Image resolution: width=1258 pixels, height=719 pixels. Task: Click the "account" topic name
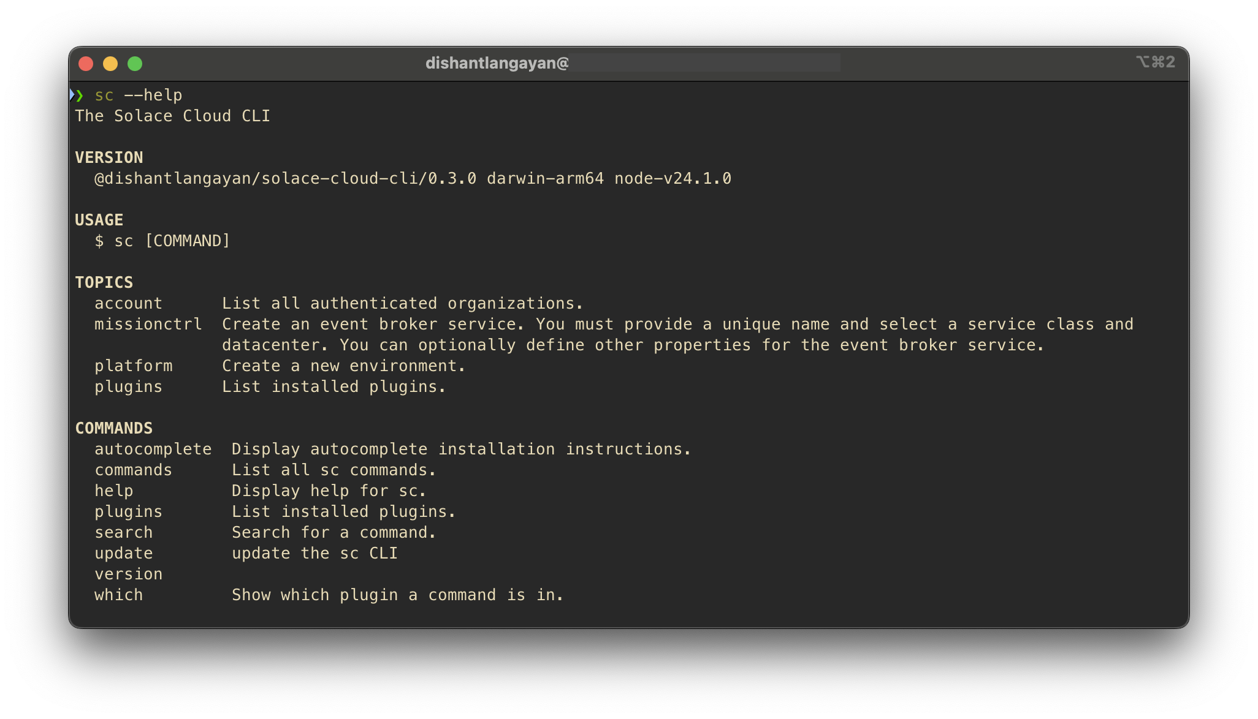click(x=128, y=304)
